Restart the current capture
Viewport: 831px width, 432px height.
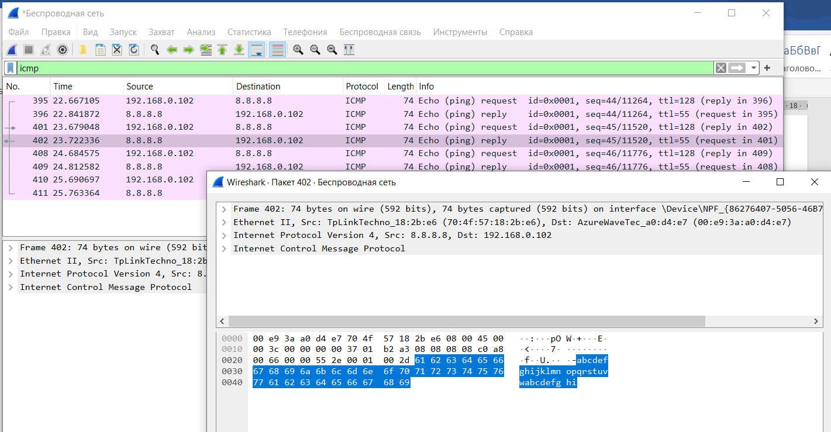(x=45, y=50)
